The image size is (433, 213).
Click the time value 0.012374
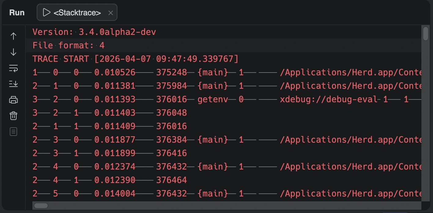point(115,167)
